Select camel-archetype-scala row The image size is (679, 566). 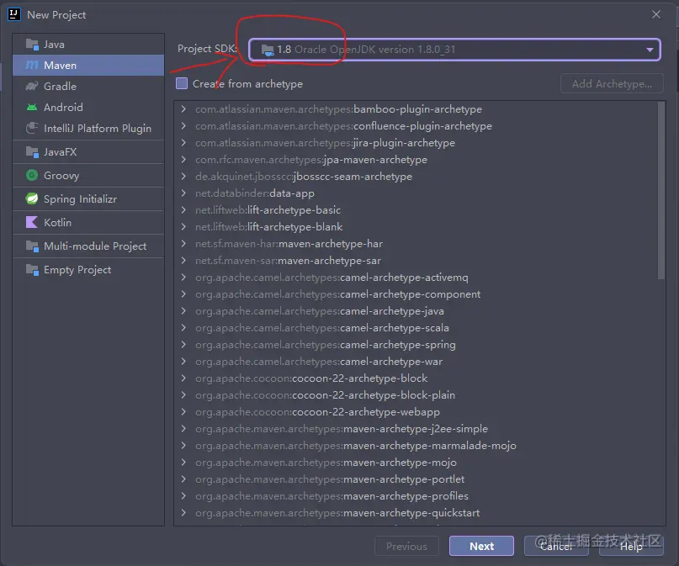[416, 327]
